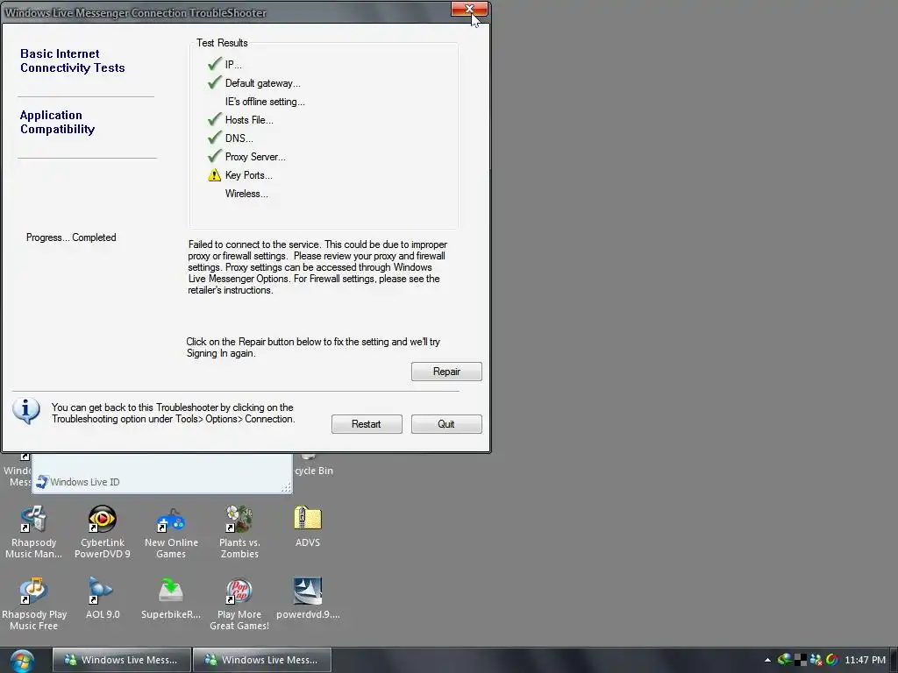Click the Windows Live ID window
The image size is (898, 673).
[x=162, y=474]
